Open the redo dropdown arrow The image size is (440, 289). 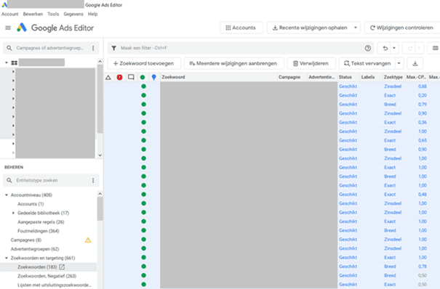coord(419,48)
